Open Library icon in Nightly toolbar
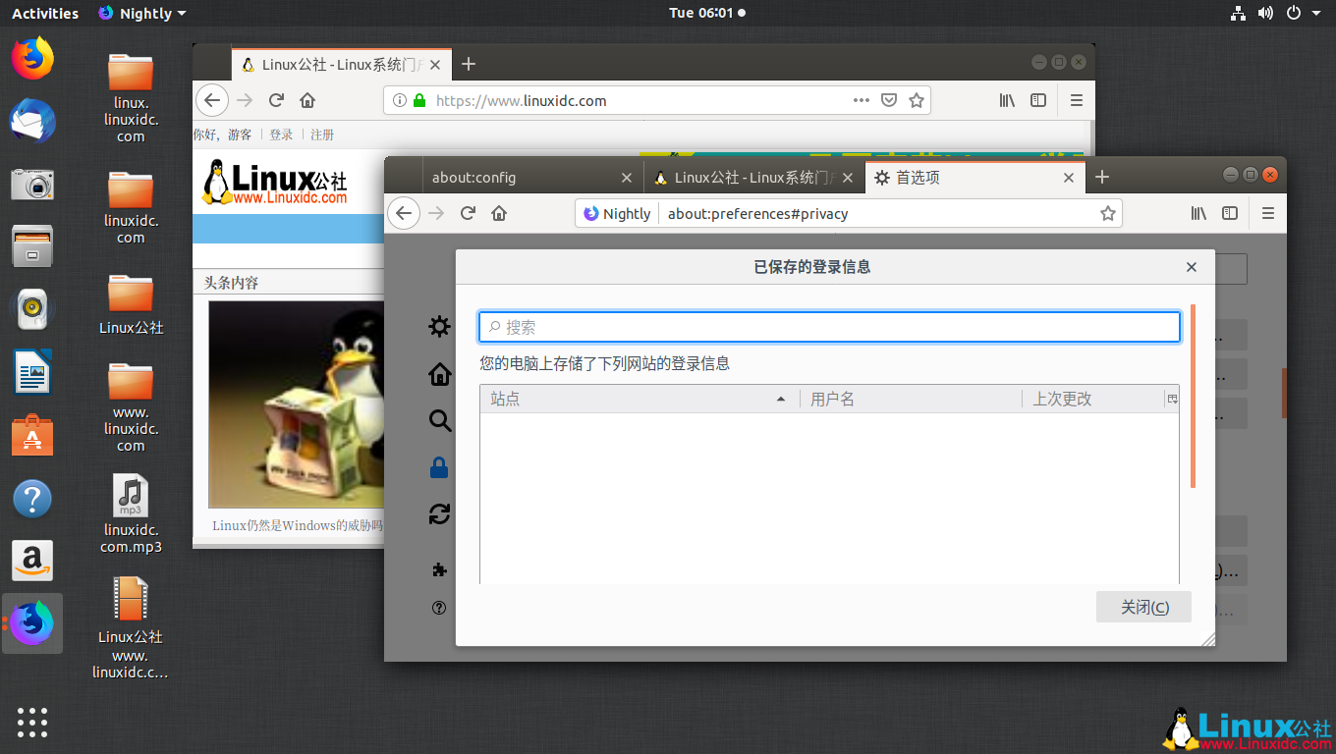Viewport: 1336px width, 754px height. pyautogui.click(x=1198, y=213)
